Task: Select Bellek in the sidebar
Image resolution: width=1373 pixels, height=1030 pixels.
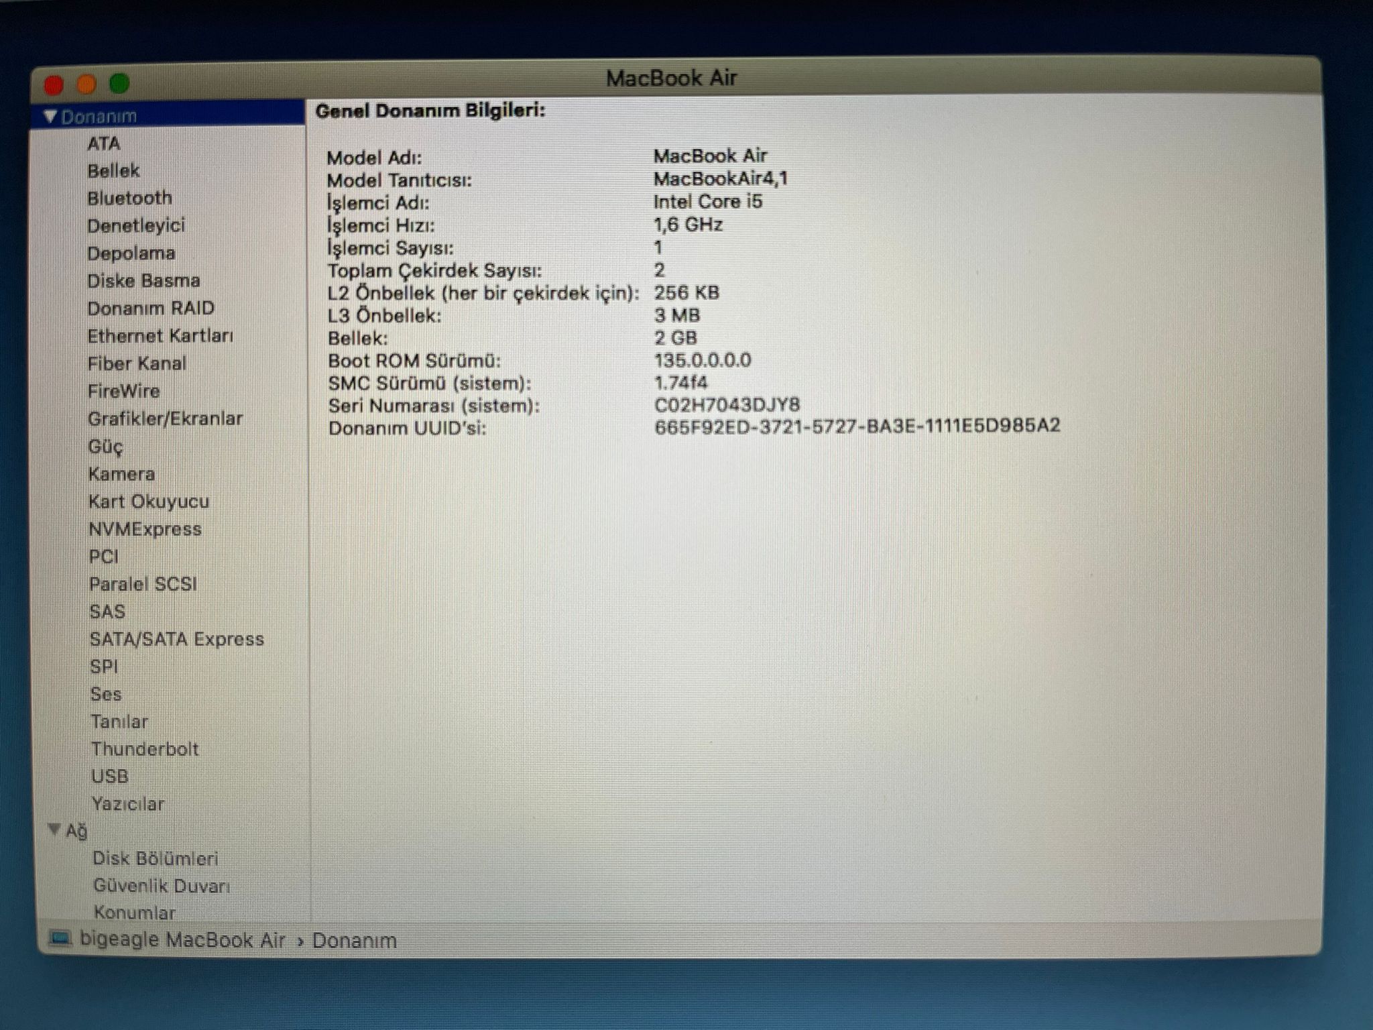Action: click(x=113, y=171)
